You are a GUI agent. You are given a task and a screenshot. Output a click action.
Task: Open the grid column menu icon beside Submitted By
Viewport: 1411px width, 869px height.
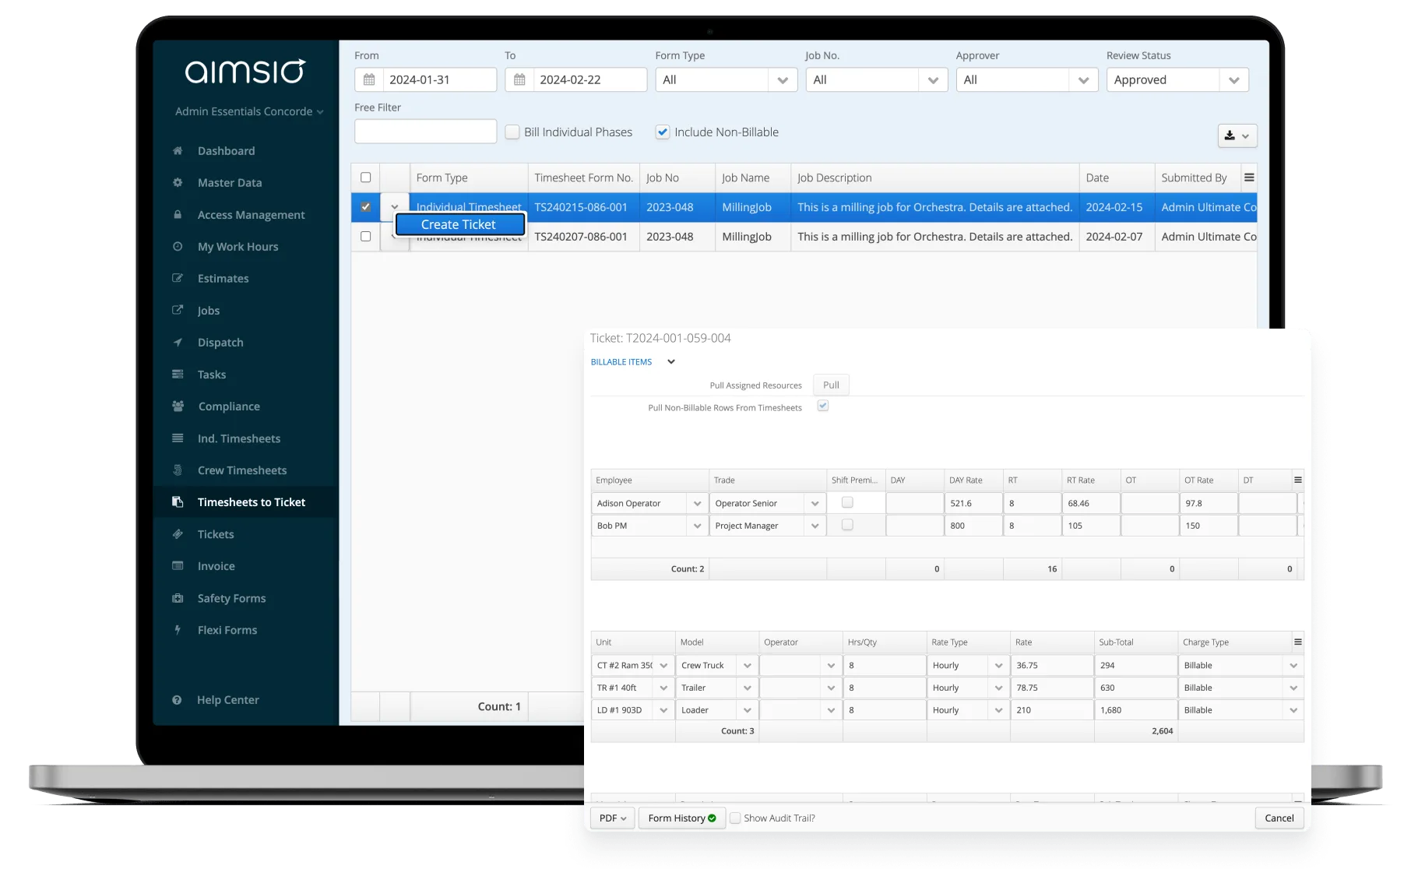(1249, 178)
